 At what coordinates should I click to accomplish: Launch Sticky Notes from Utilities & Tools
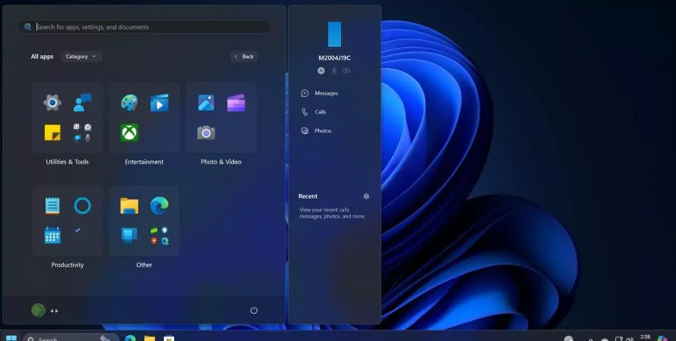point(52,133)
